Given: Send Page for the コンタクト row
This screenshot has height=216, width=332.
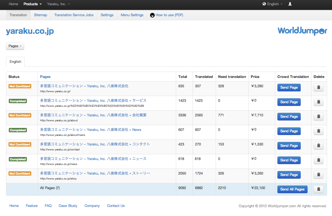Looking at the screenshot, I should point(289,146).
